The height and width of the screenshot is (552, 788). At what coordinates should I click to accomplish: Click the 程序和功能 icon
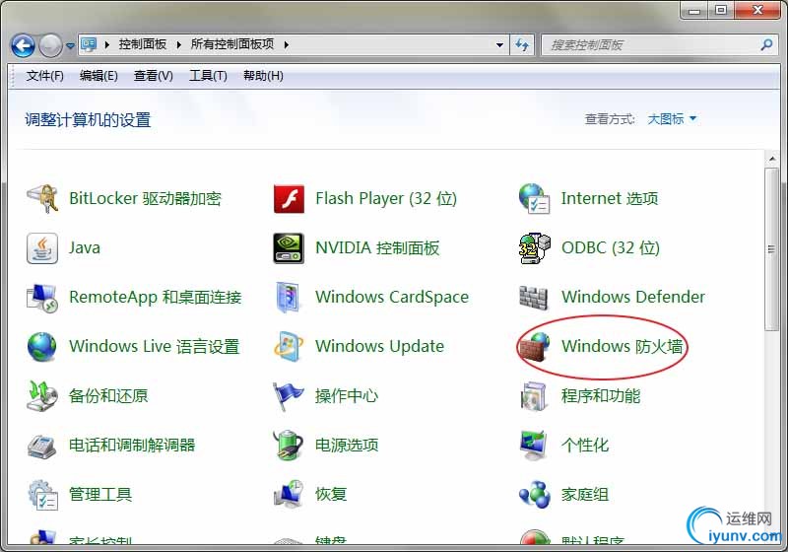pyautogui.click(x=534, y=395)
